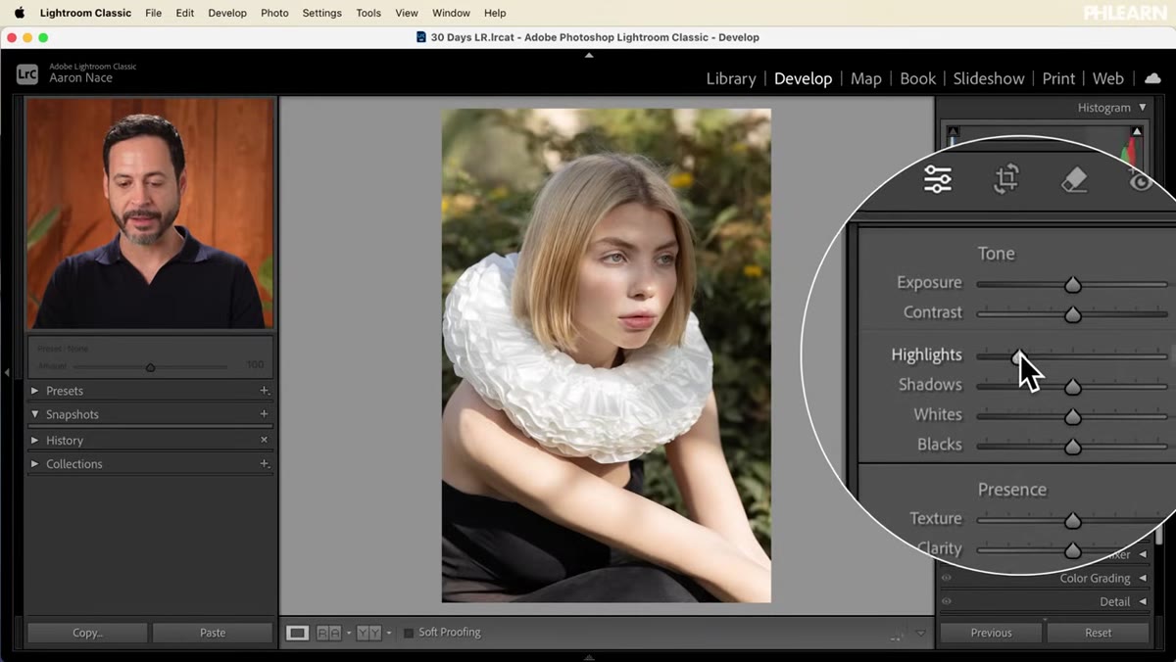The image size is (1176, 662).
Task: Click the Copy... settings button
Action: 87,633
